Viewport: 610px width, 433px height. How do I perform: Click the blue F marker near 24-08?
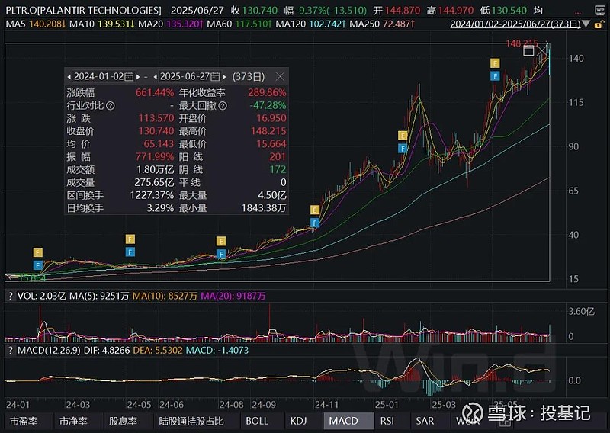pos(221,255)
